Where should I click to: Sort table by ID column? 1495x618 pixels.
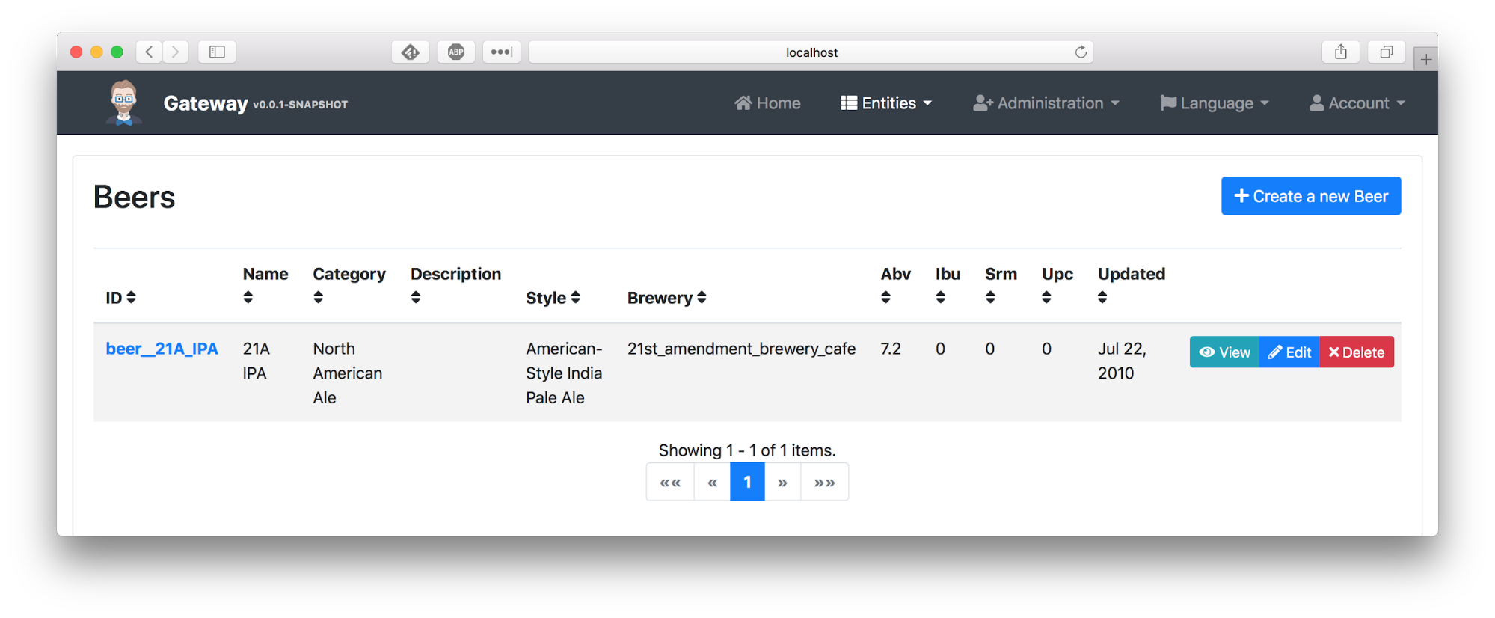(121, 298)
